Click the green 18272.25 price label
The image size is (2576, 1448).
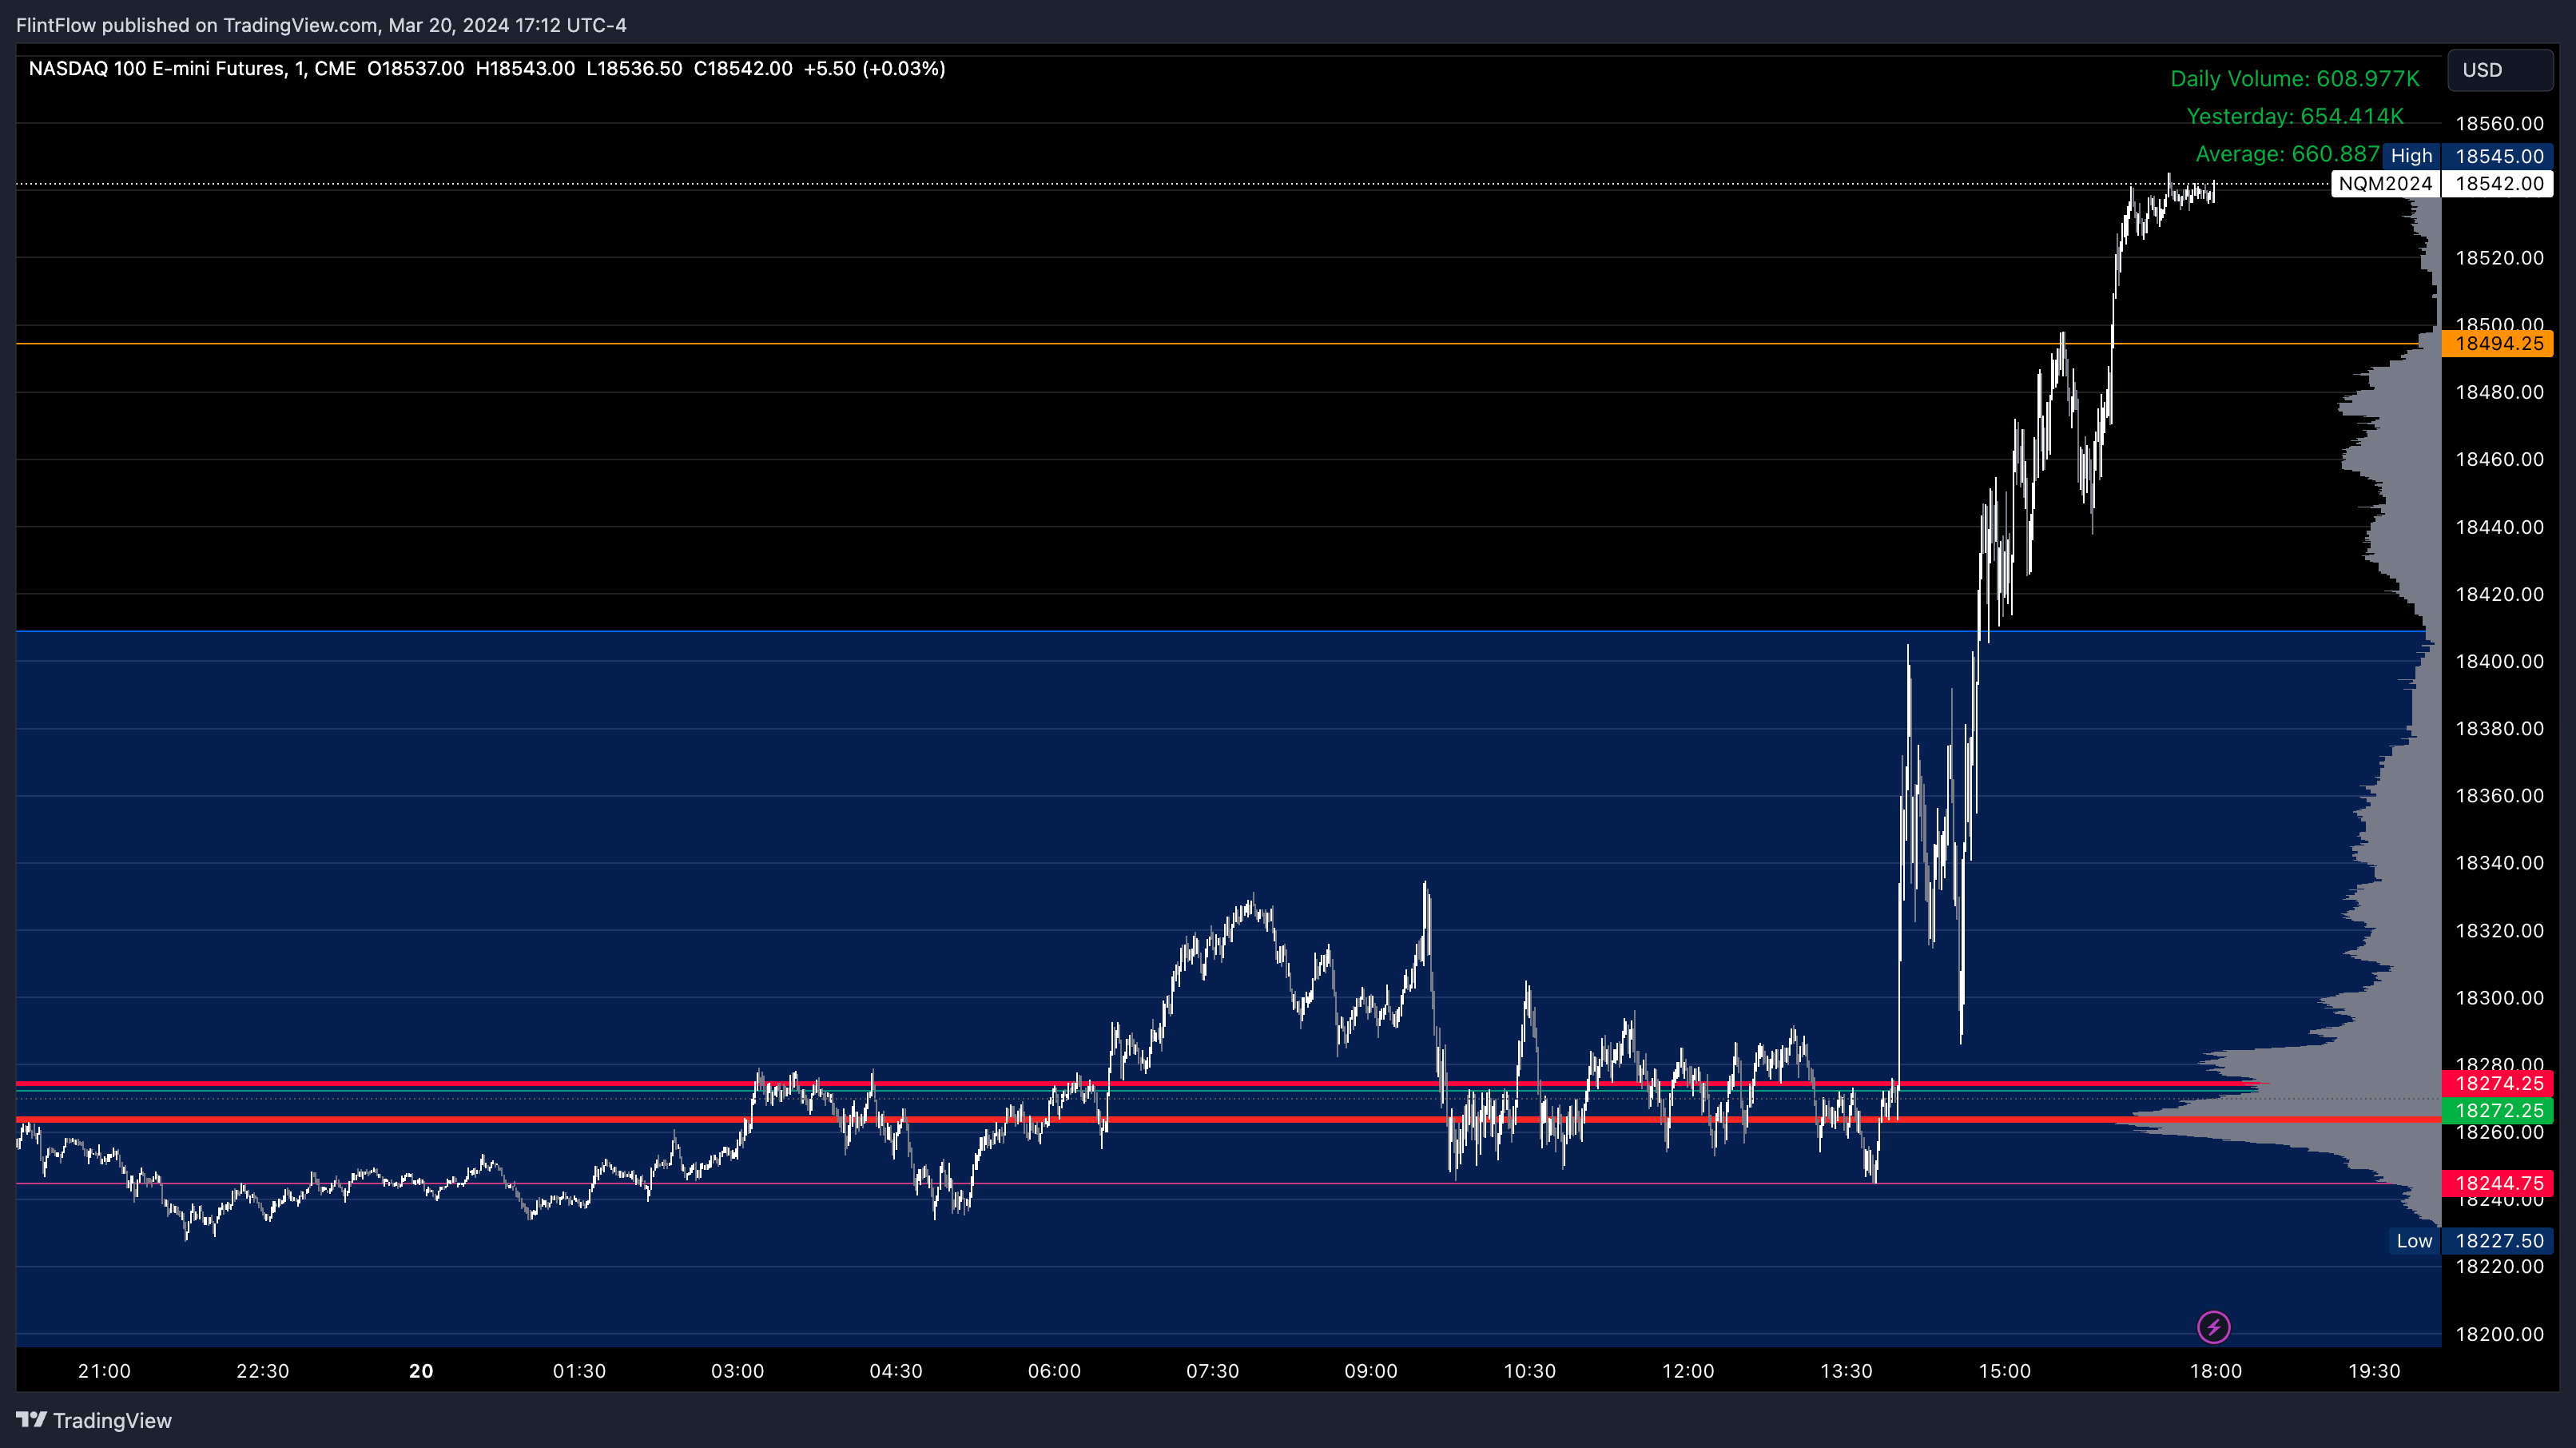pyautogui.click(x=2498, y=1110)
